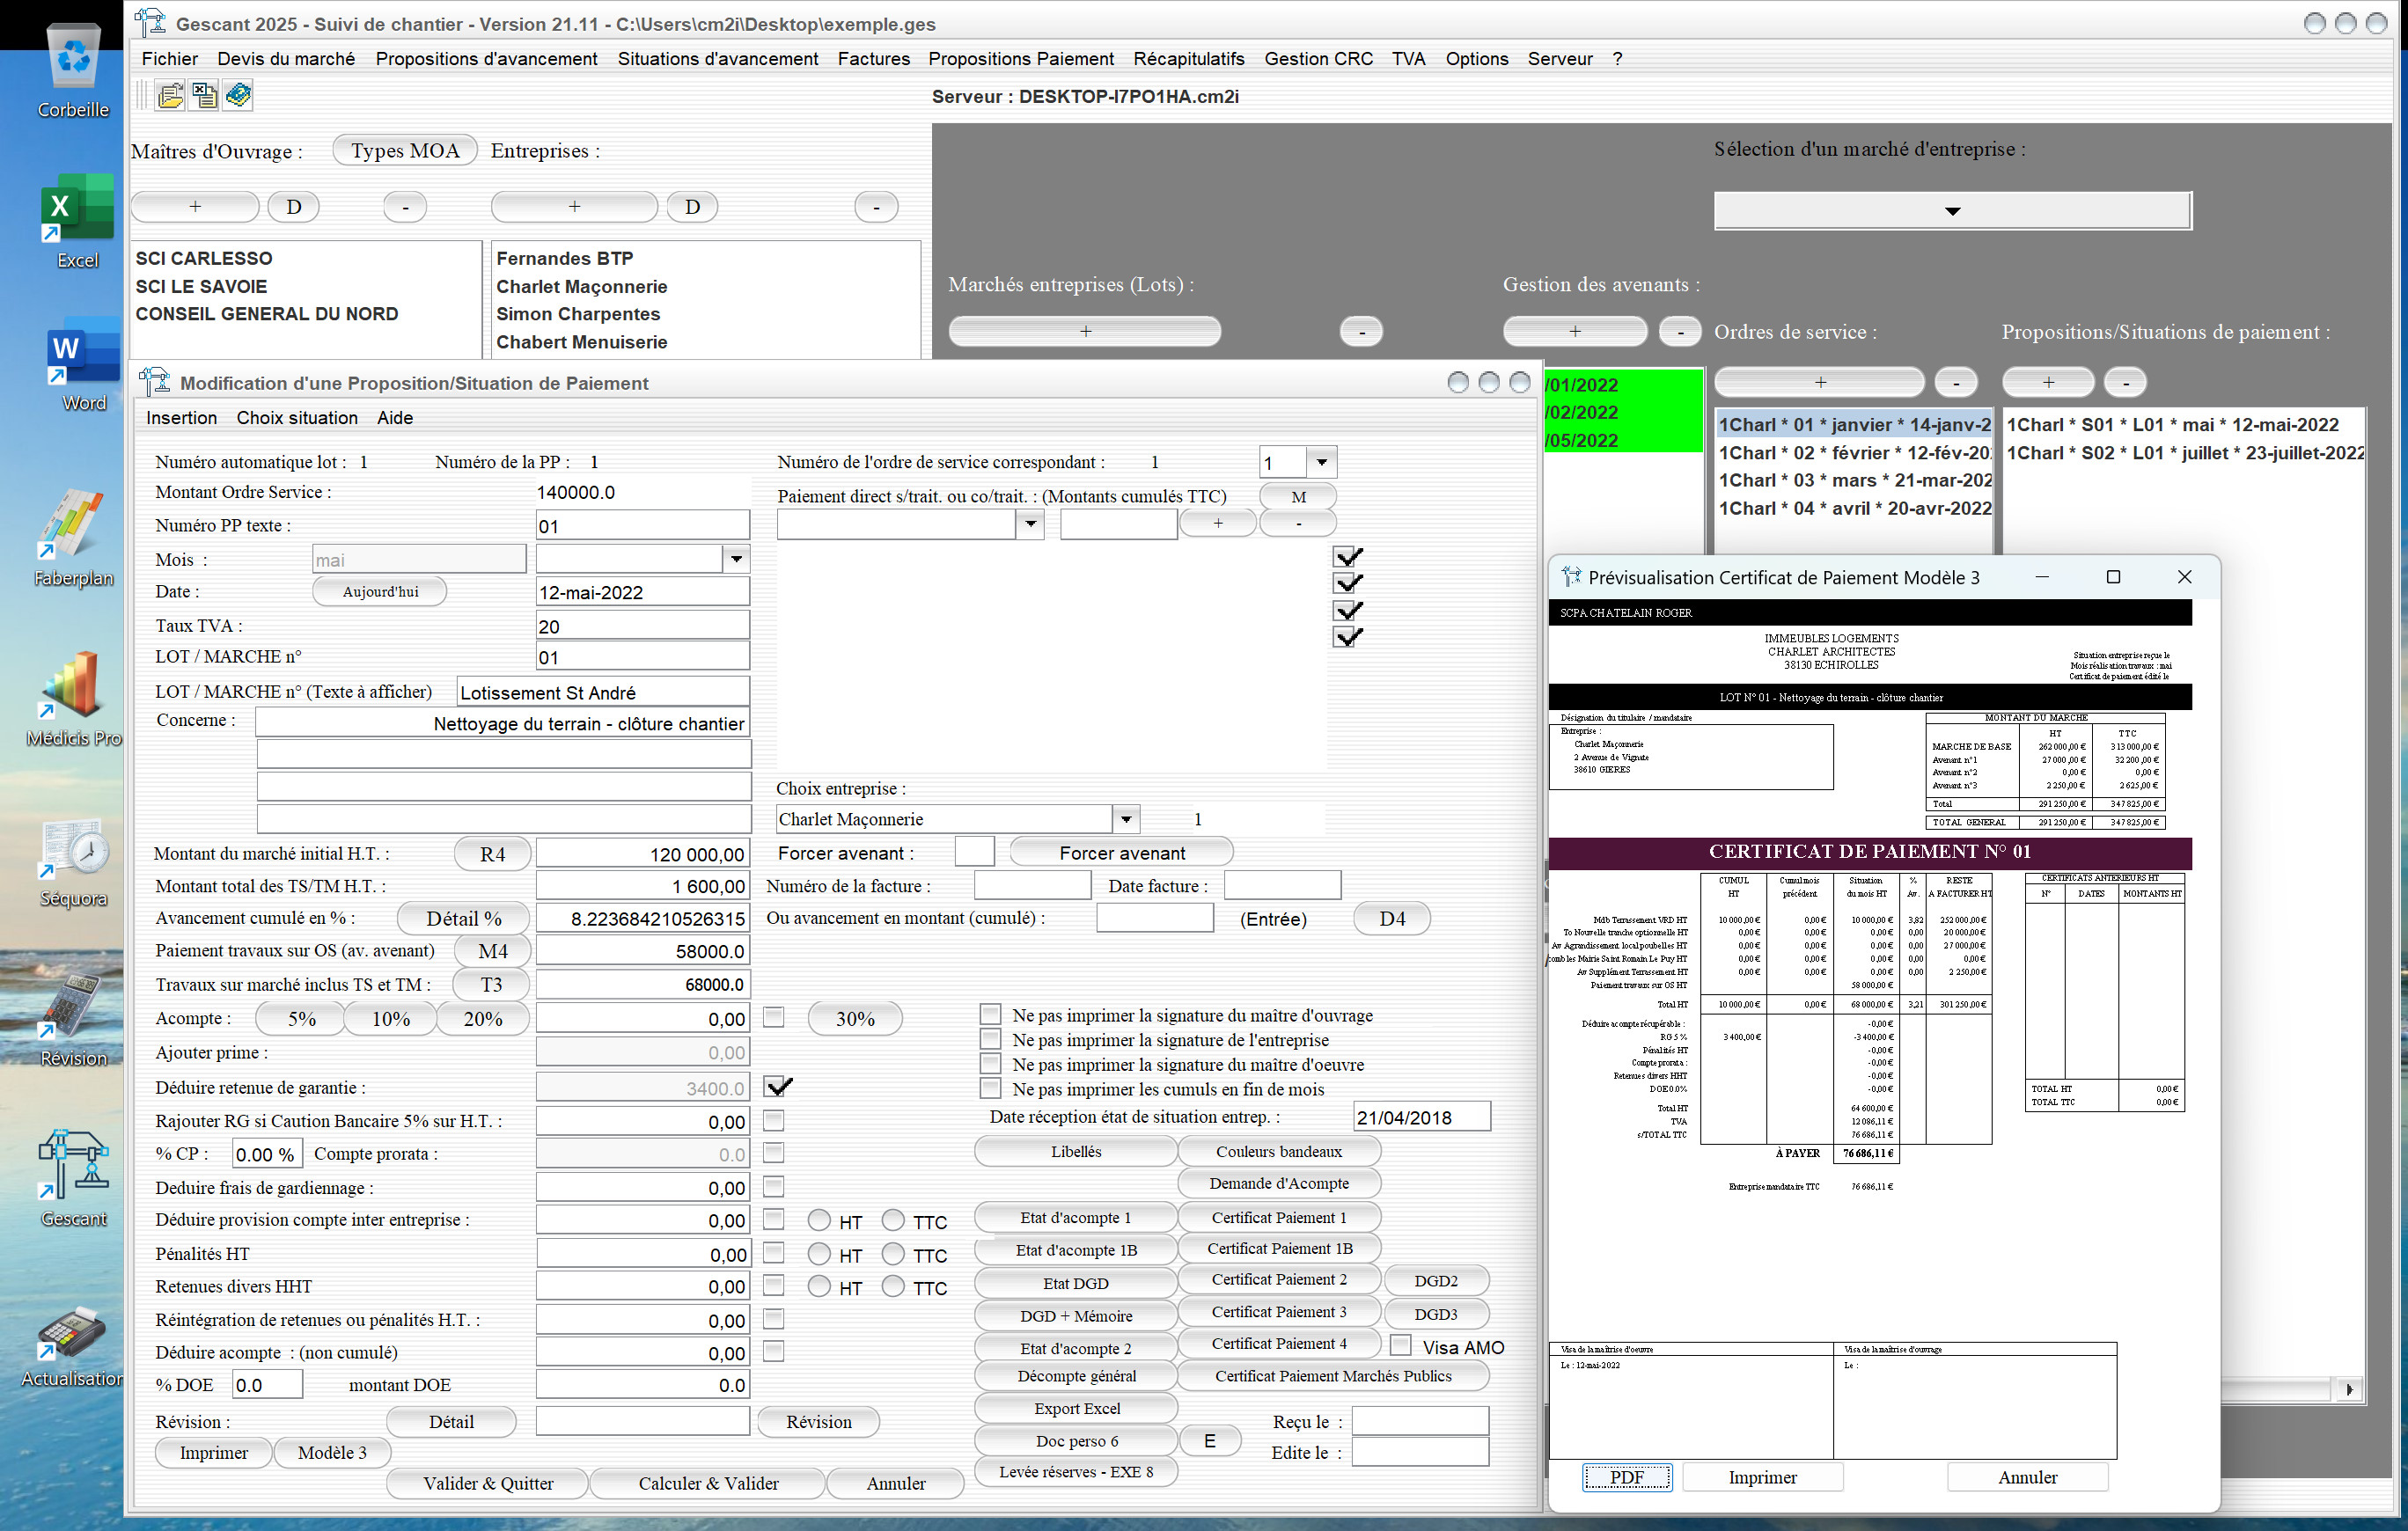Select the TTC radio on Pénalités HT row
Screen dimensions: 2408x1531
pyautogui.click(x=893, y=1254)
